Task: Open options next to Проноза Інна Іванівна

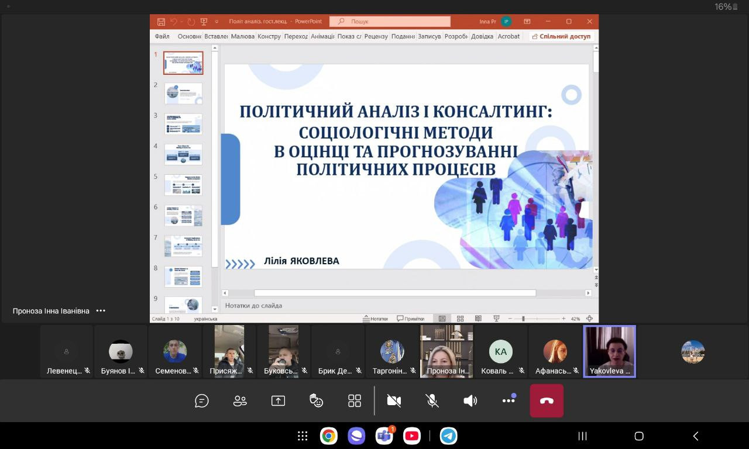Action: [101, 311]
